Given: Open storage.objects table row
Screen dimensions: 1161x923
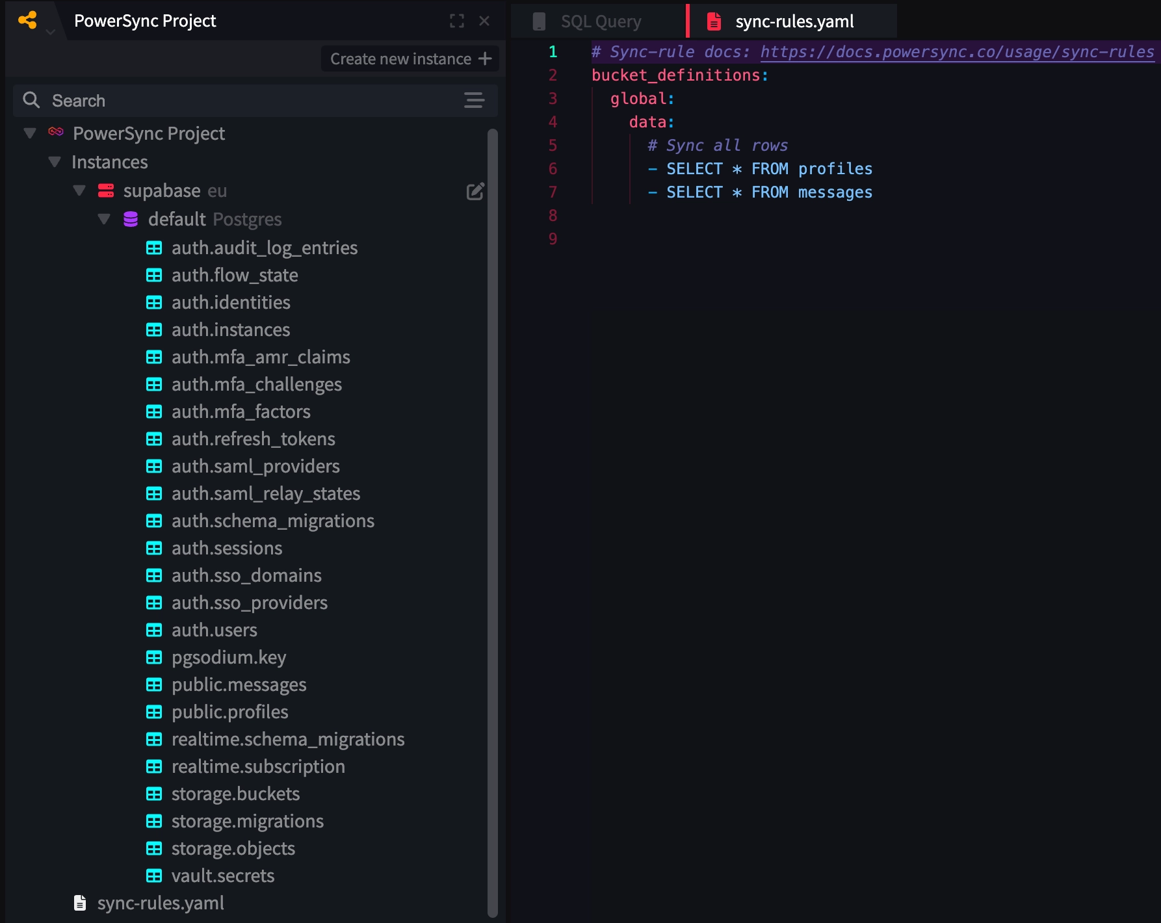Looking at the screenshot, I should (x=220, y=848).
